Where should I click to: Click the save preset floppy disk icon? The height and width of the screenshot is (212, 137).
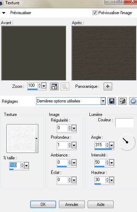click(112, 101)
